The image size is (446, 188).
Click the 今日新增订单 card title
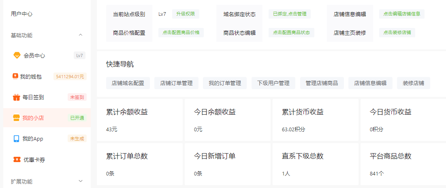(215, 156)
